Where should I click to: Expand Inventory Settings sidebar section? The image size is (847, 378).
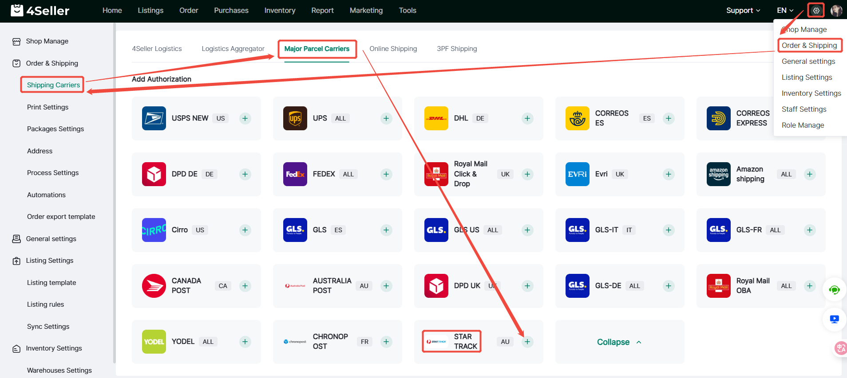click(x=54, y=348)
